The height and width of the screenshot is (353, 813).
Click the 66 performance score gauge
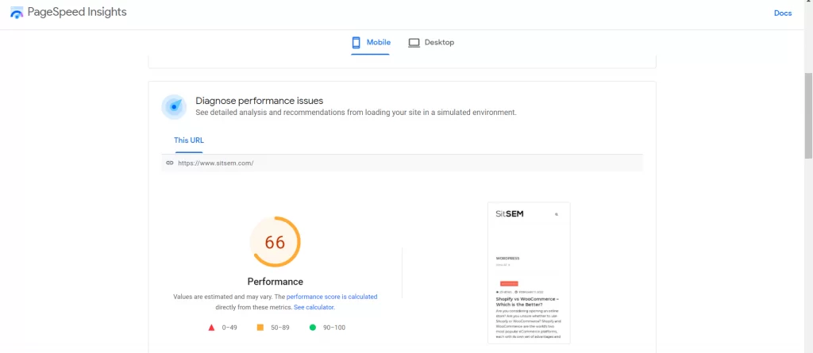click(x=275, y=242)
